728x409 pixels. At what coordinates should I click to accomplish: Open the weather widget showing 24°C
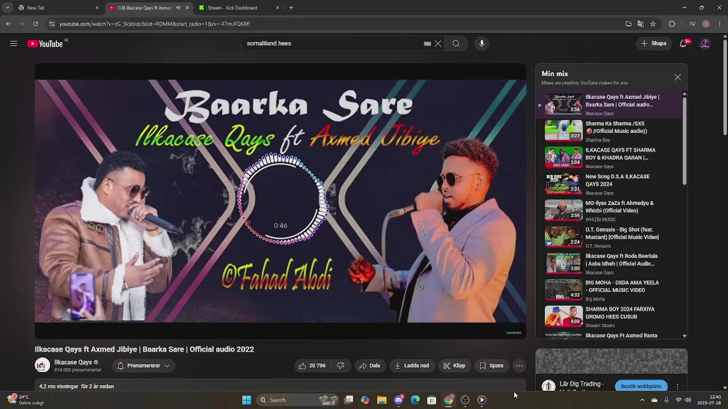25,400
